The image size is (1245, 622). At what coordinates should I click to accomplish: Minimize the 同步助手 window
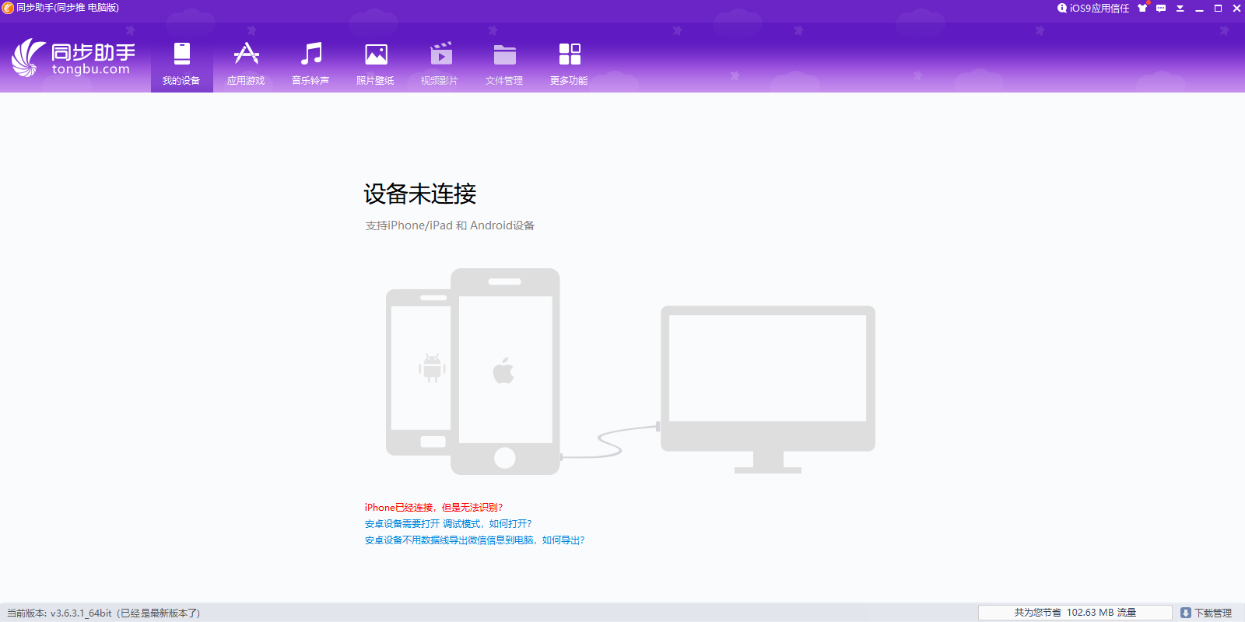tap(1199, 9)
